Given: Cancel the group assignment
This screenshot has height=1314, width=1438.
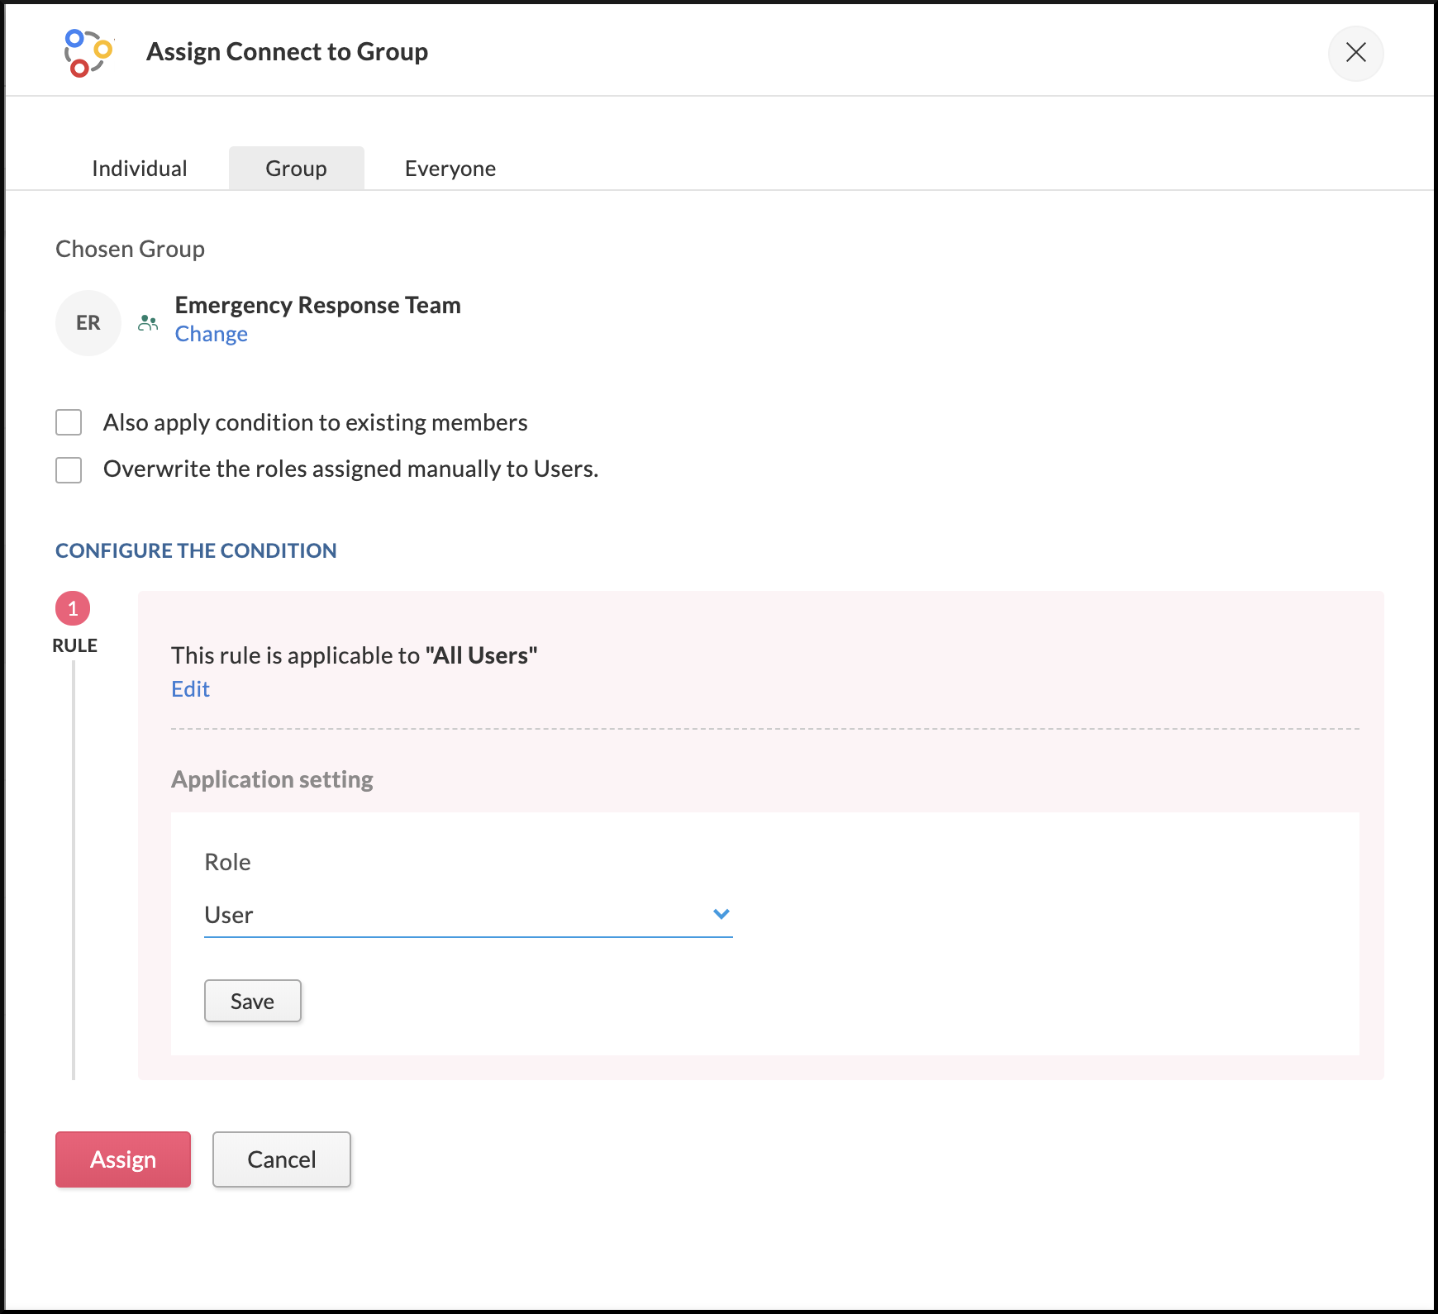Looking at the screenshot, I should tap(281, 1159).
